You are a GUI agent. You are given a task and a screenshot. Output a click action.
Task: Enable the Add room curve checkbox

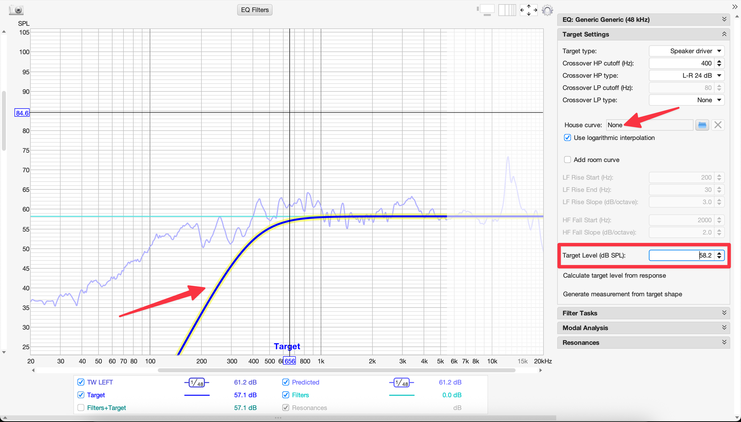click(567, 160)
